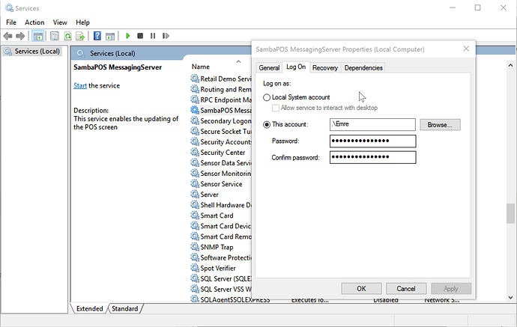Switch to the Standard view tab
This screenshot has width=517, height=327.
[124, 308]
